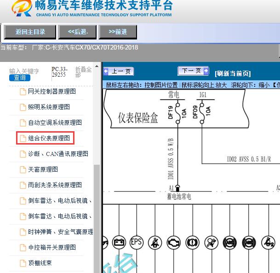
Task: Click the sidebar scroll-up arrow
Action: [x=97, y=66]
